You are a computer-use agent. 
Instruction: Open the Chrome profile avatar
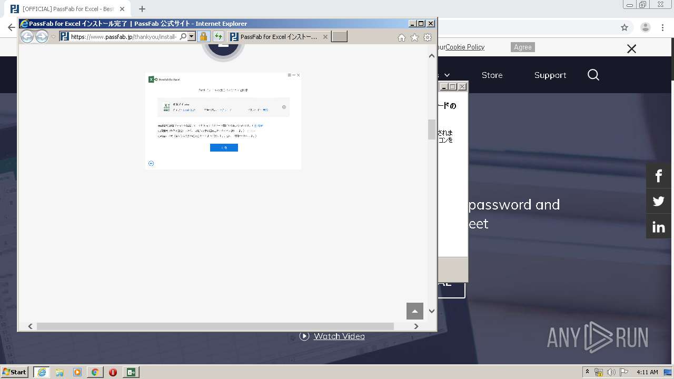point(645,27)
